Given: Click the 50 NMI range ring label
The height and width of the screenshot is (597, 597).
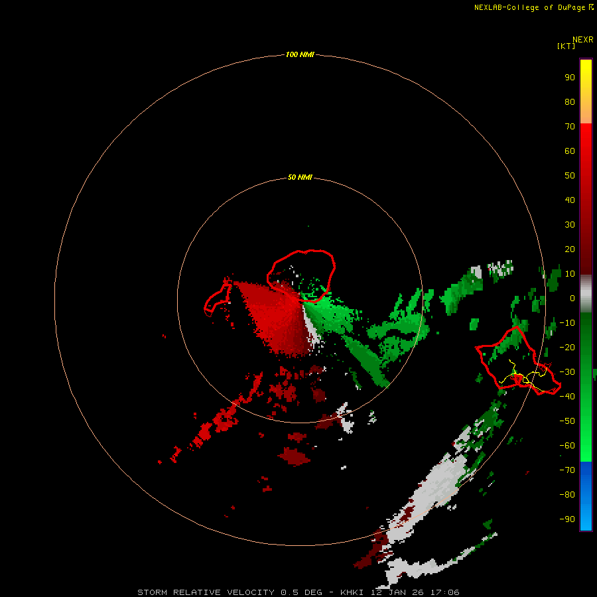Looking at the screenshot, I should pos(300,177).
